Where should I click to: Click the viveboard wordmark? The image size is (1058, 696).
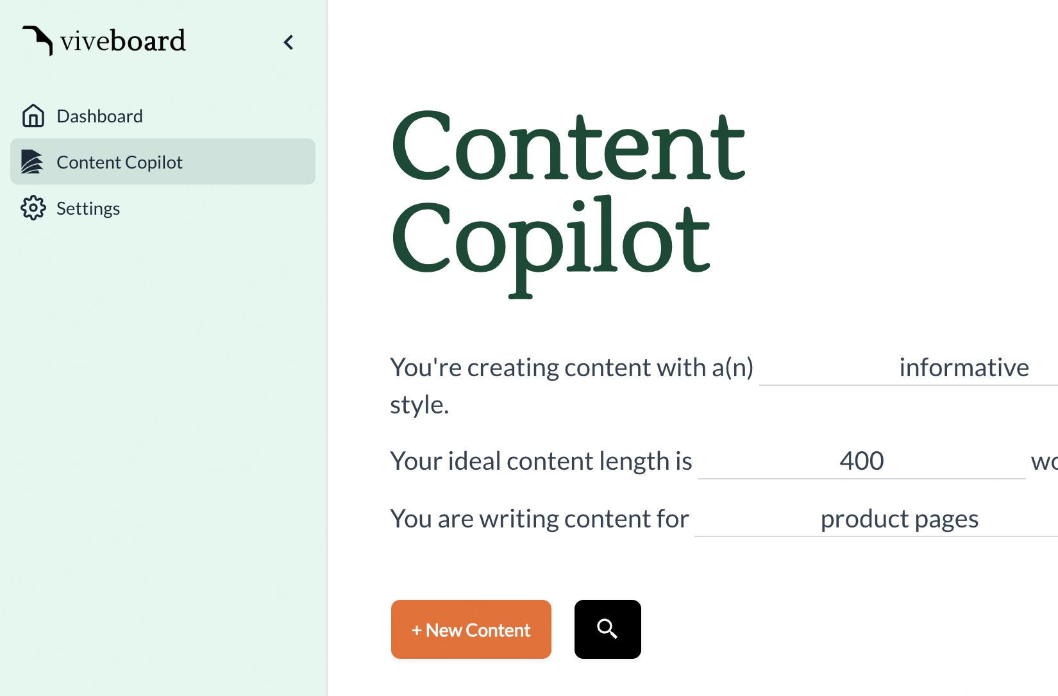(121, 40)
